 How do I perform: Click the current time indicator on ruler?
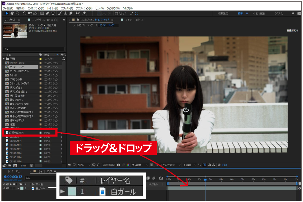pos(205,180)
